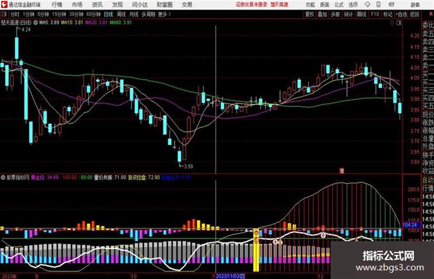Open the main chart indicator settings circle icon
The height and width of the screenshot is (279, 434).
click(35, 22)
